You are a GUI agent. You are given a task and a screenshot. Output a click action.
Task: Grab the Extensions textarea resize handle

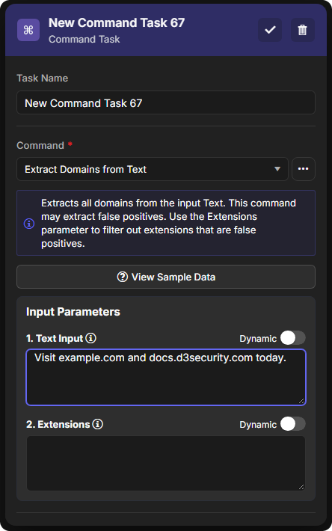click(x=301, y=487)
